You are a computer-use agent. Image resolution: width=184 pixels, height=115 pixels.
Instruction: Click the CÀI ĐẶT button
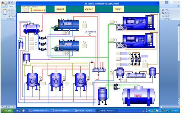pos(89,9)
